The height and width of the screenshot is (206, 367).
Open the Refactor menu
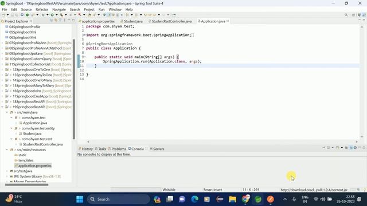[42, 9]
